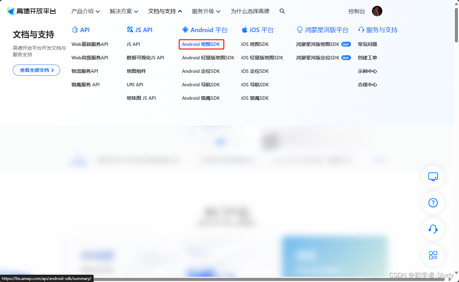Viewport: 459px width, 282px height.
Task: Open 创建工单 link
Action: 367,58
